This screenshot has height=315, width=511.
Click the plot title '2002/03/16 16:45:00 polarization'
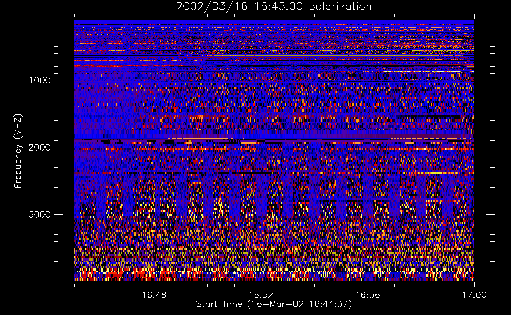[x=274, y=7]
